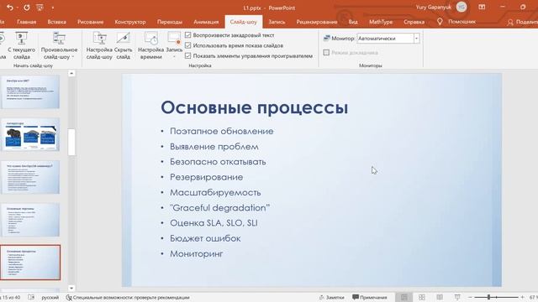This screenshot has height=302, width=538.
Task: Open «Настройка слайд-шоу» dialog
Action: click(x=99, y=45)
